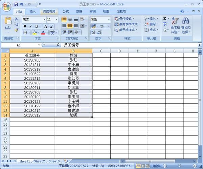This screenshot has width=203, height=169.
Task: Toggle center horizontal alignment
Action: click(70, 26)
